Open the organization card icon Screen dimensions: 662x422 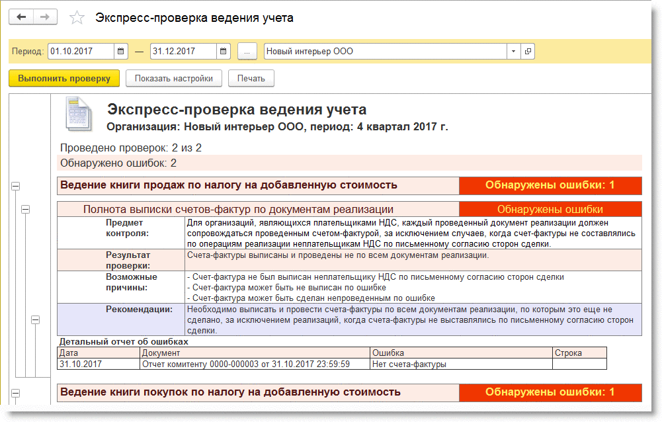click(x=527, y=51)
